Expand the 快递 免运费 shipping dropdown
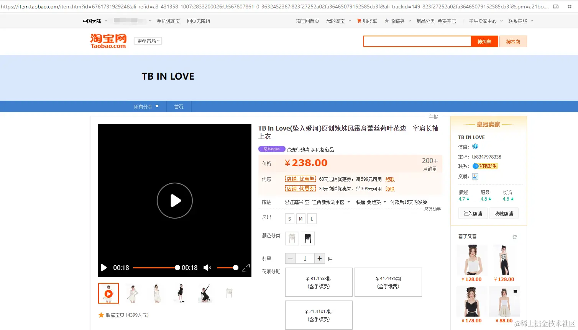Viewport: 578px width, 330px height. click(371, 202)
